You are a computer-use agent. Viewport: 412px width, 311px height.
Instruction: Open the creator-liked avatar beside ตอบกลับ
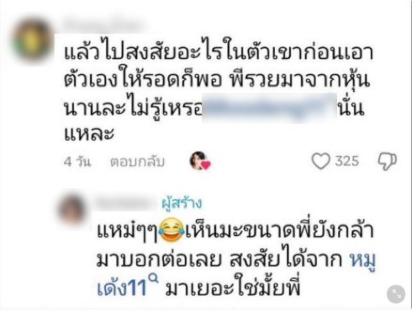pyautogui.click(x=198, y=161)
